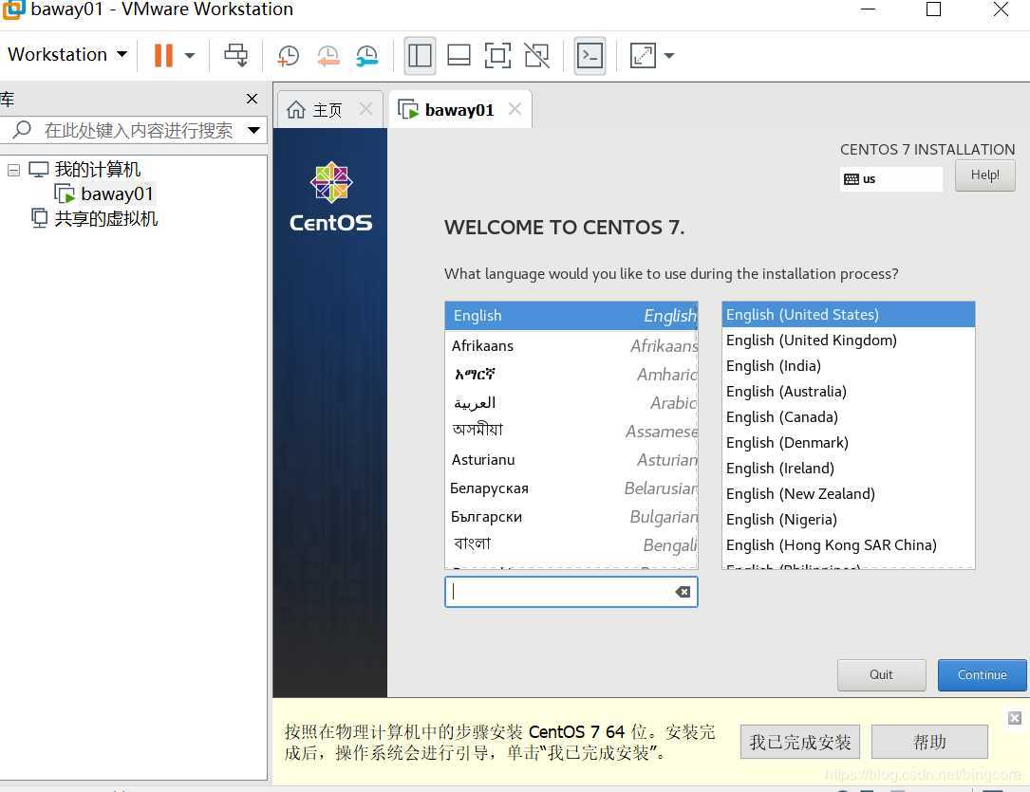Open stretch display dropdown arrow
Viewport: 1030px width, 792px height.
(x=668, y=56)
